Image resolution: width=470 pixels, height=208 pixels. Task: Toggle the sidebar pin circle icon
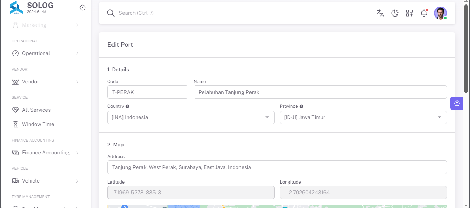[x=83, y=8]
